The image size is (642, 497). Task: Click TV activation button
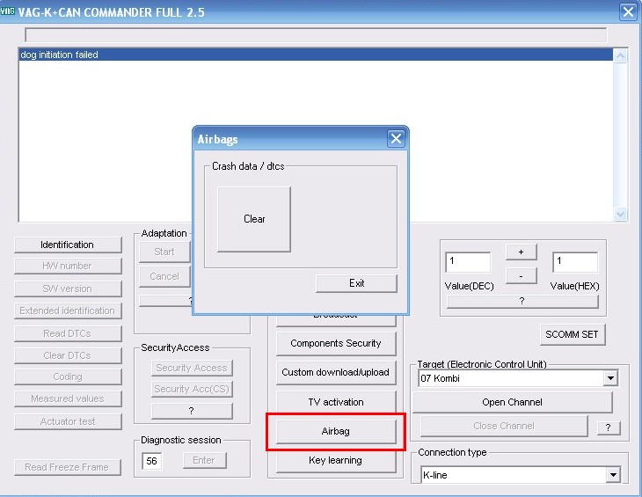click(x=336, y=402)
